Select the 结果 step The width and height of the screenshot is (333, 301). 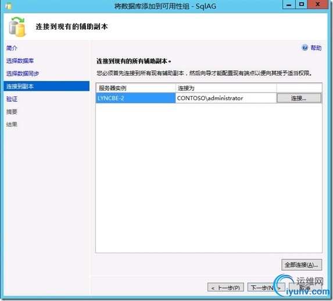click(12, 125)
